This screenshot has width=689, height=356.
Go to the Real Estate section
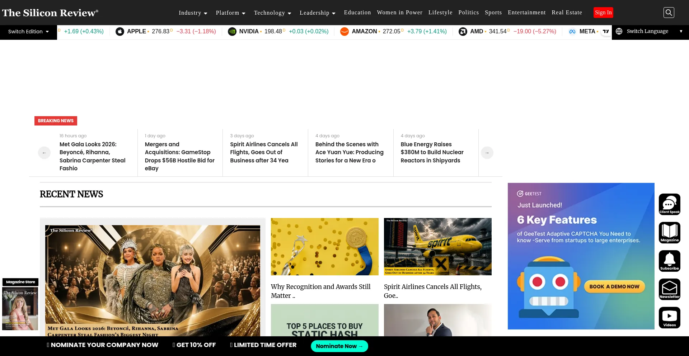(567, 13)
